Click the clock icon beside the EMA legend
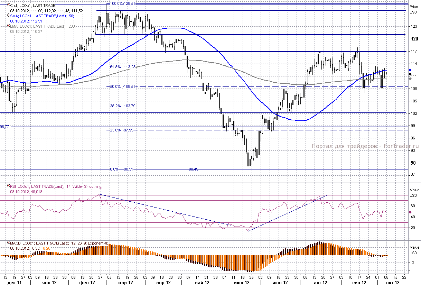This screenshot has width=421, height=285. 8,26
